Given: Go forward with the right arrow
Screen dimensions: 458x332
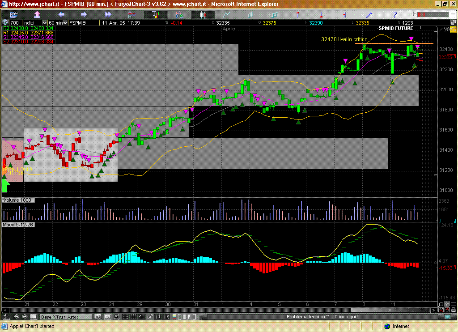Looking at the screenshot, I should [84, 14].
